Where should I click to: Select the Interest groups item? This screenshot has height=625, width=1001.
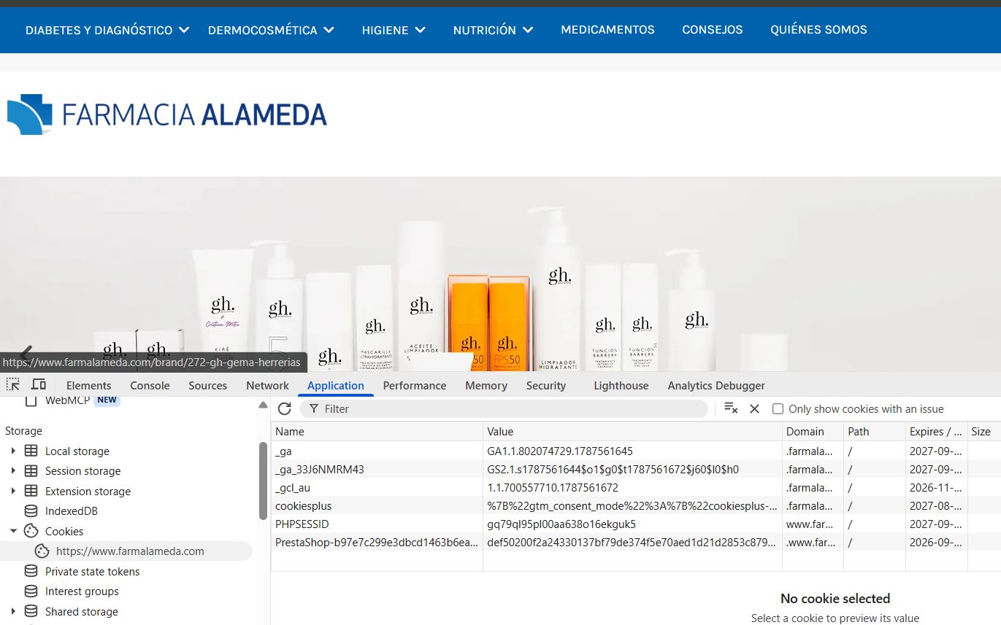coord(82,591)
